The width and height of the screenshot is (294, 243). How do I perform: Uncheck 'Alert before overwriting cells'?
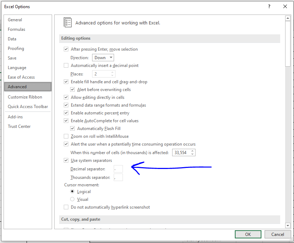tap(72, 90)
